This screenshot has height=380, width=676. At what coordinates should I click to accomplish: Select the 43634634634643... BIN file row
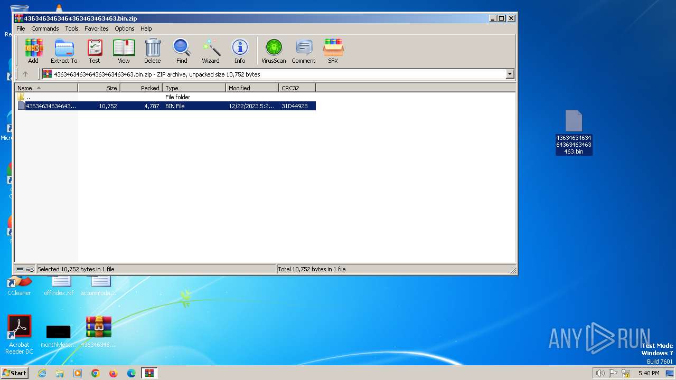click(x=165, y=106)
